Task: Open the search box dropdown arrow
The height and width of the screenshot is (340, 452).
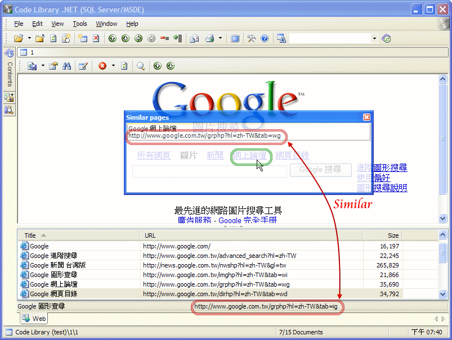Action: (374, 38)
